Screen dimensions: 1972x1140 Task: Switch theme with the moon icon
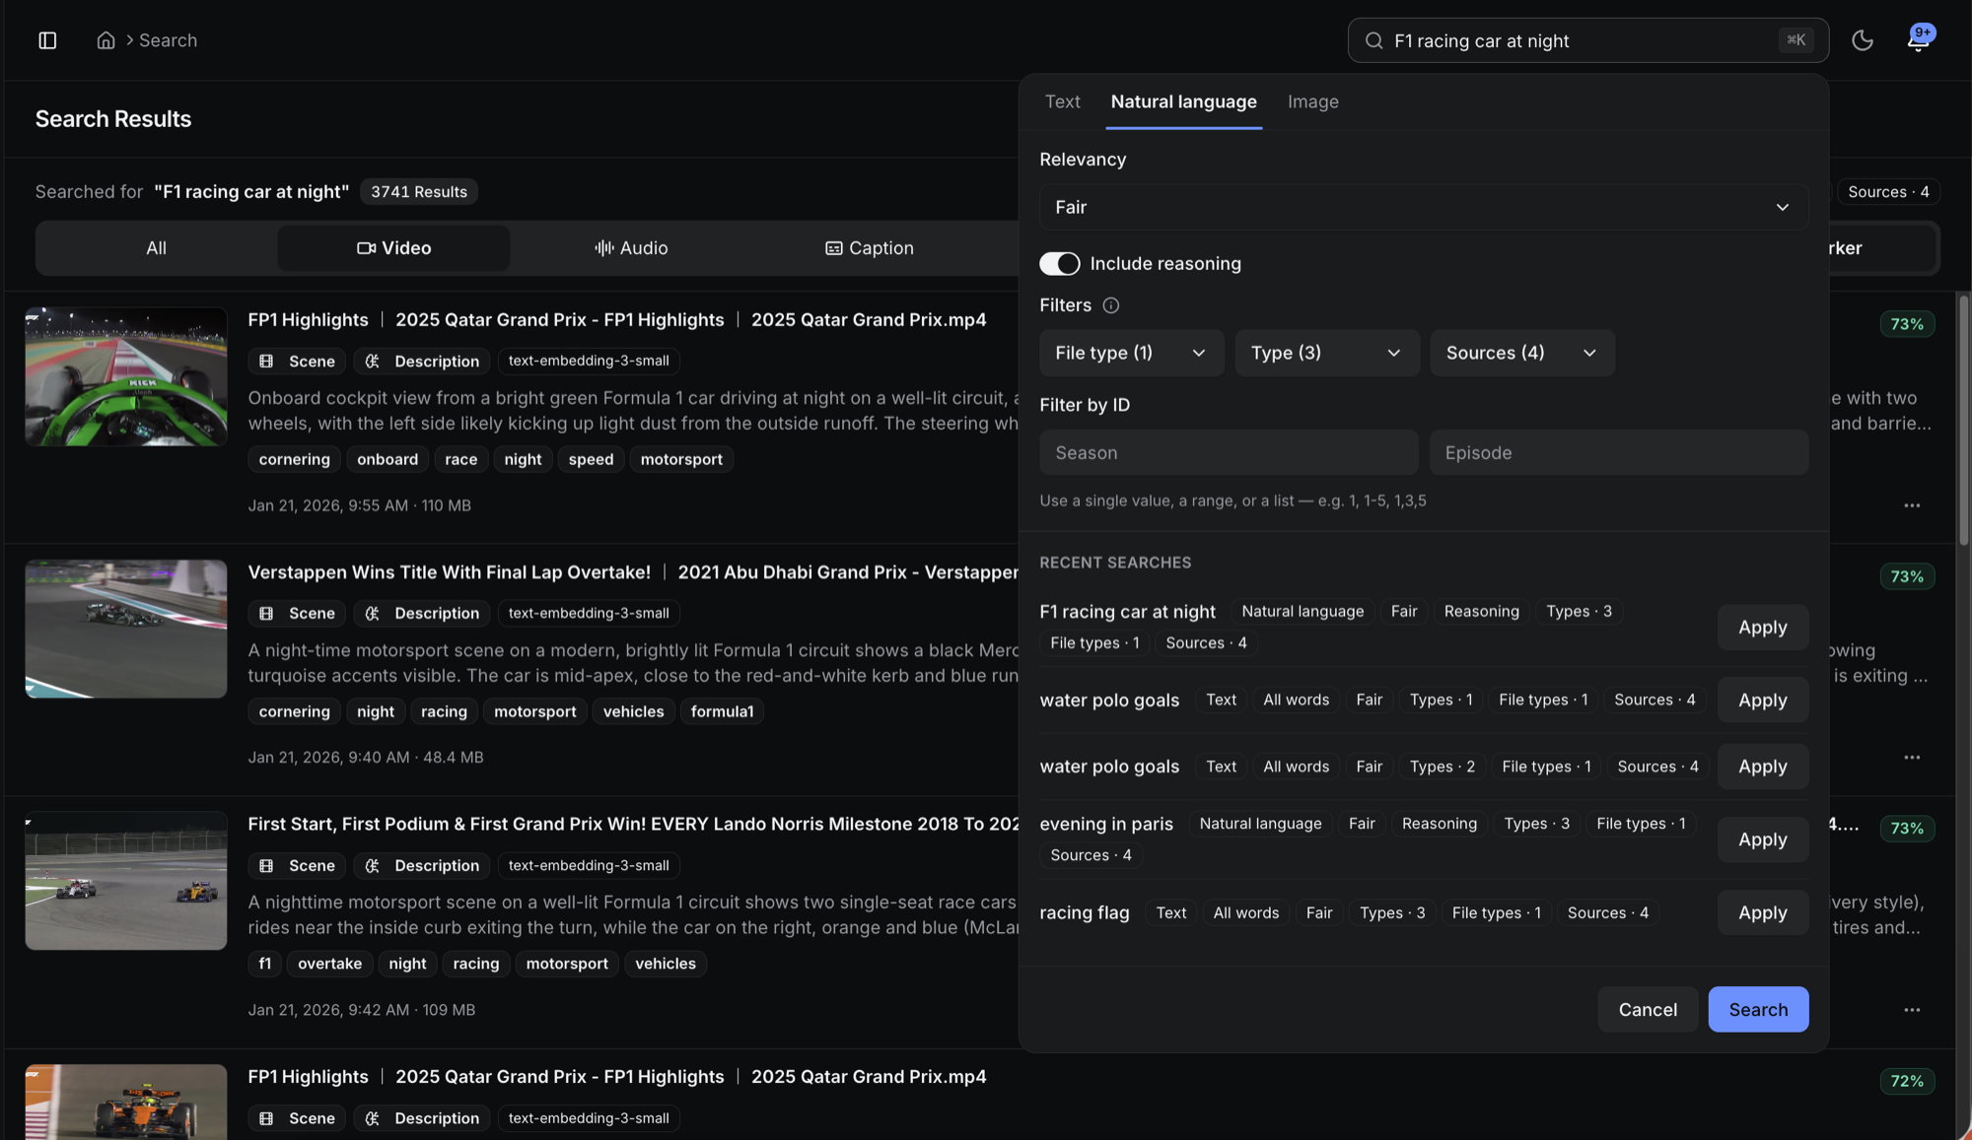pos(1862,40)
